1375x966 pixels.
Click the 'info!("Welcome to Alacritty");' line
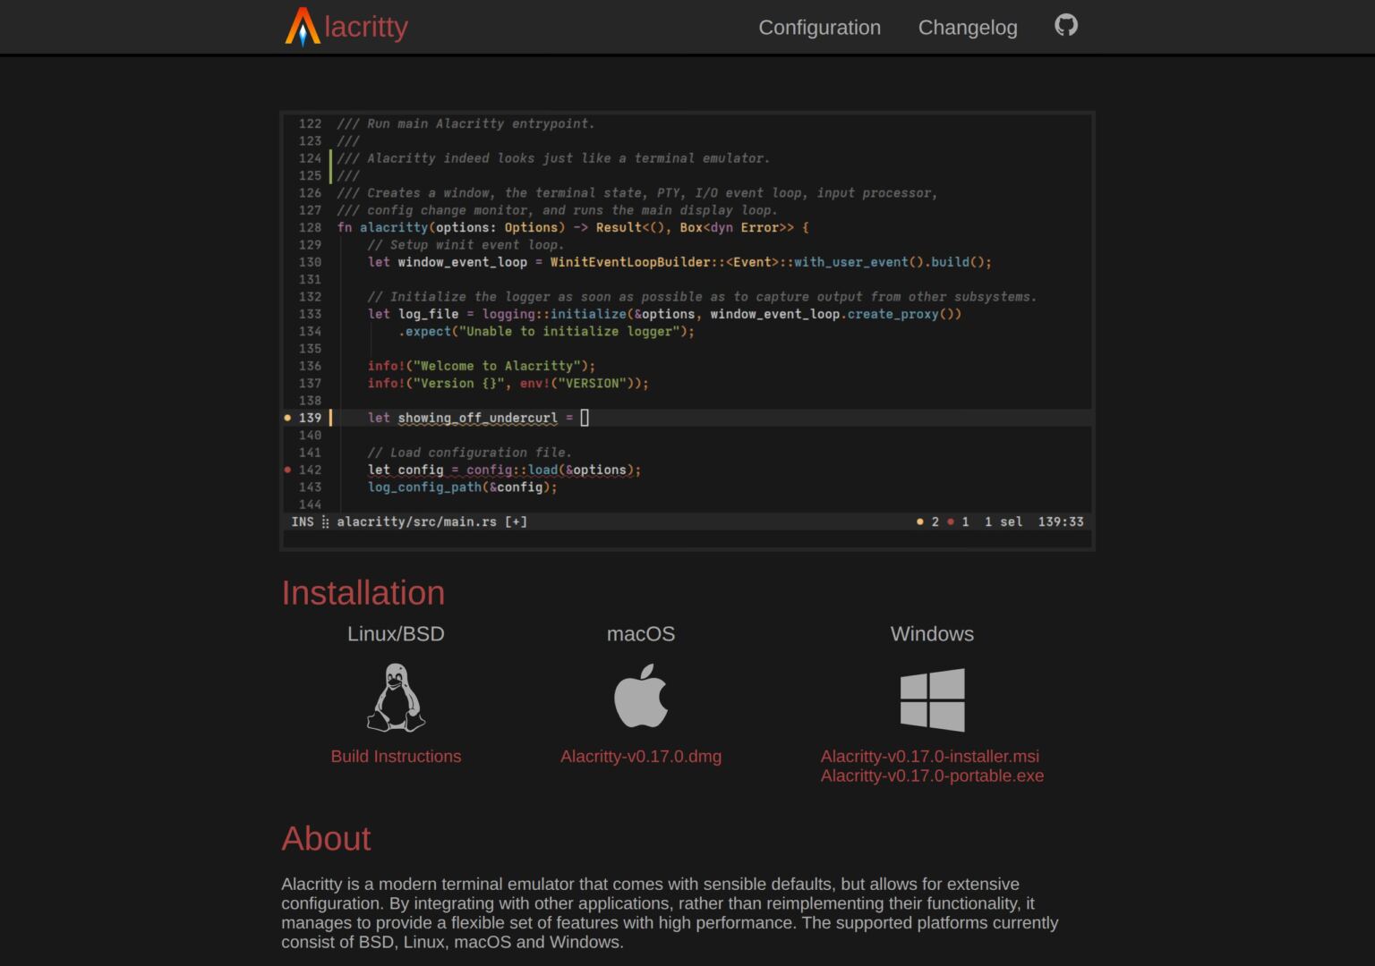[x=482, y=366]
